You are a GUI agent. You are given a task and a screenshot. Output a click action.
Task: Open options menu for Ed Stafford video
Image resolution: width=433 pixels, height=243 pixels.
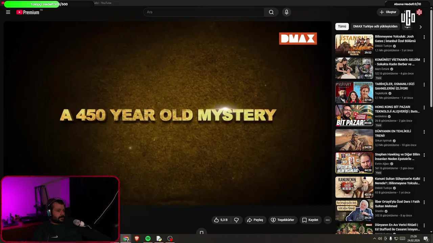424,225
